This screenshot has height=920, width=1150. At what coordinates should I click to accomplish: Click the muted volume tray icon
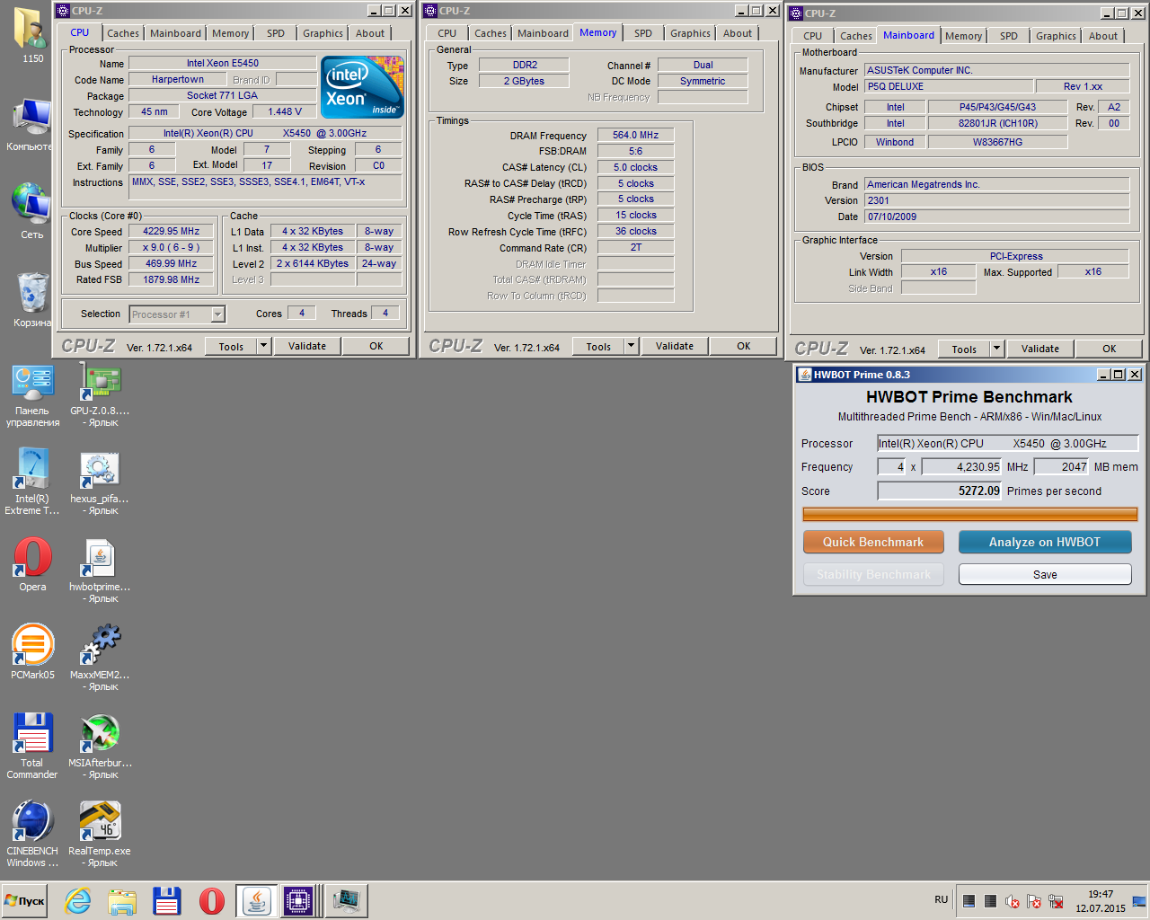tap(1013, 901)
